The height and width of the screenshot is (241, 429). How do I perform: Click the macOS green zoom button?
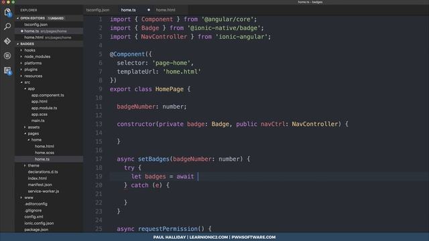pyautogui.click(x=13, y=1)
